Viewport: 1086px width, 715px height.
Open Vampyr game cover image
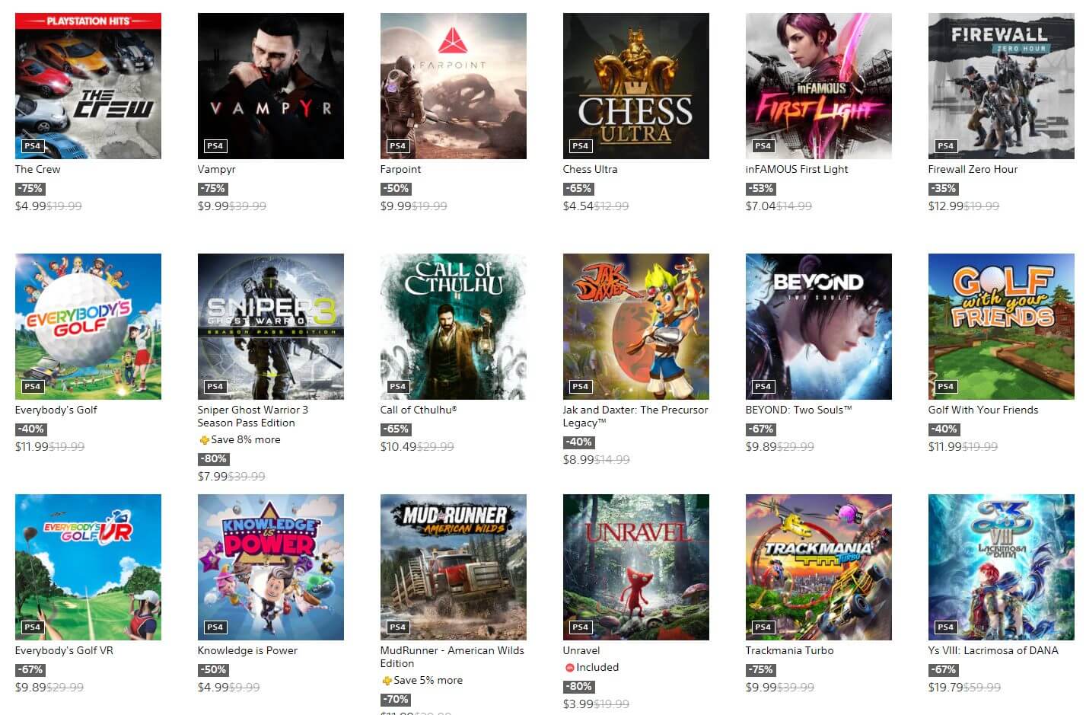click(x=271, y=86)
